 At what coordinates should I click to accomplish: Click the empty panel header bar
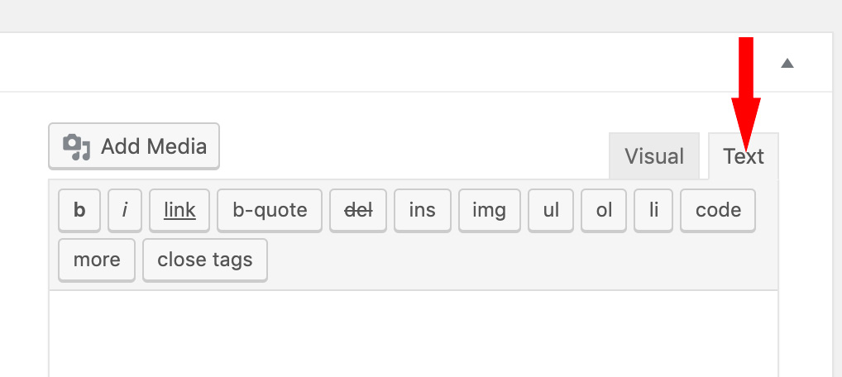pos(372,64)
